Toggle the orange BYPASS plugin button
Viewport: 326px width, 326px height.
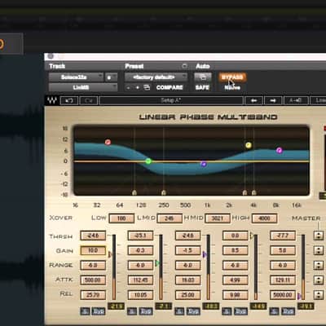[x=232, y=77]
